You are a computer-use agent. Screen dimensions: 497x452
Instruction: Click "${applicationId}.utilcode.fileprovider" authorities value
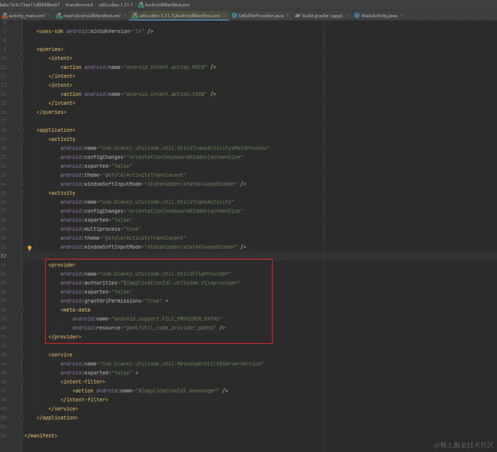(x=180, y=283)
